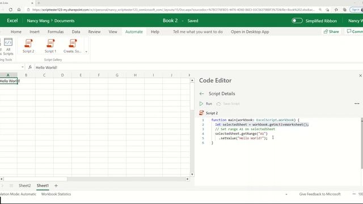Image resolution: width=363 pixels, height=204 pixels.
Task: Select column D header
Action: pos(62,75)
